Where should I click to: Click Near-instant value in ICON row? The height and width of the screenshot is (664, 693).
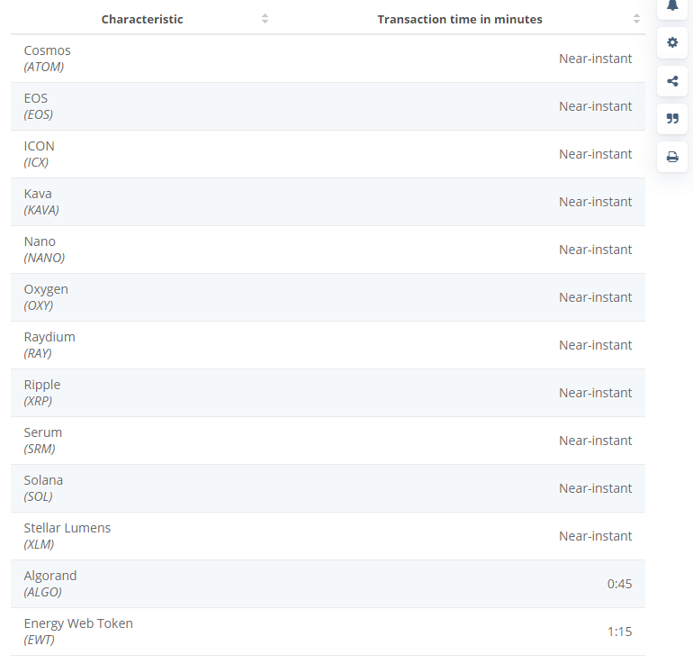(x=595, y=154)
